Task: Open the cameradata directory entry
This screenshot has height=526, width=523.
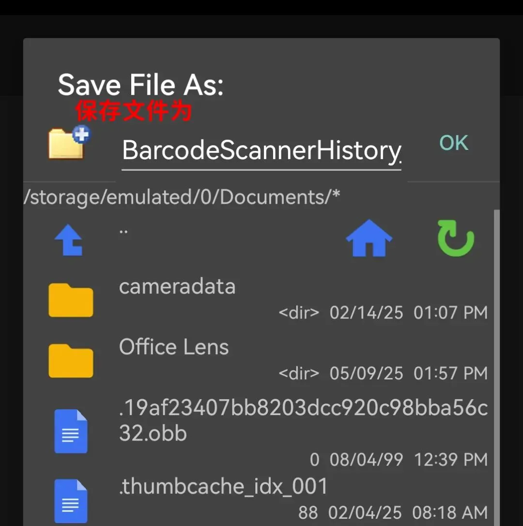Action: 177,287
